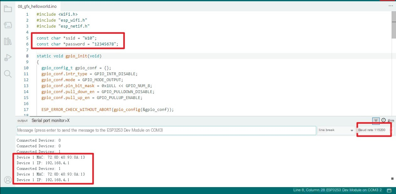
Task: Open the Debug panel icon
Action: click(x=8, y=58)
